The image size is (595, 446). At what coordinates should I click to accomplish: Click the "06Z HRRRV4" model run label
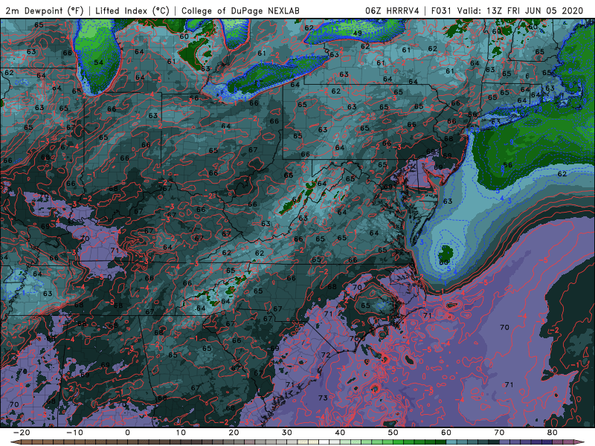(x=392, y=10)
